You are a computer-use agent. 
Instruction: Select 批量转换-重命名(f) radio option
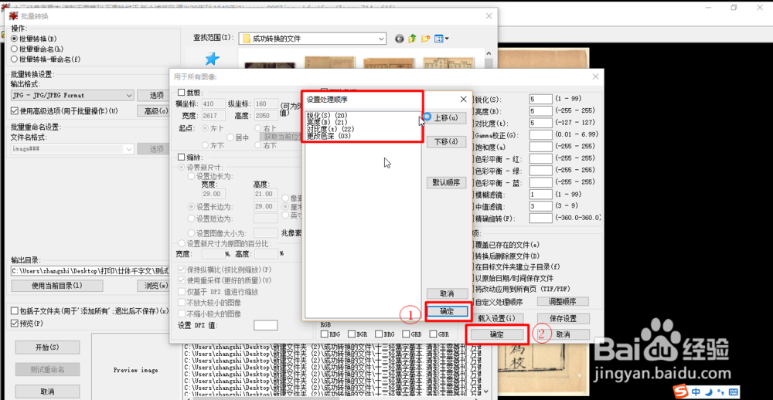pyautogui.click(x=46, y=59)
